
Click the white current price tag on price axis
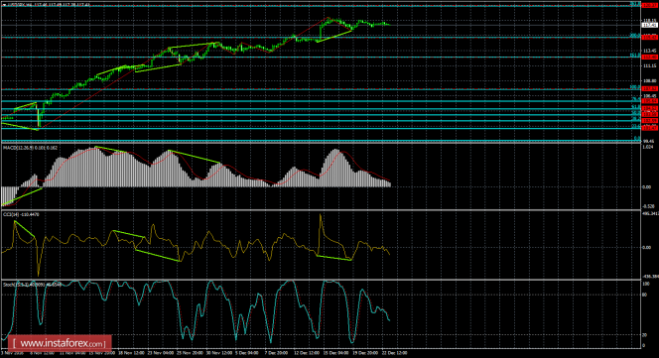point(650,25)
